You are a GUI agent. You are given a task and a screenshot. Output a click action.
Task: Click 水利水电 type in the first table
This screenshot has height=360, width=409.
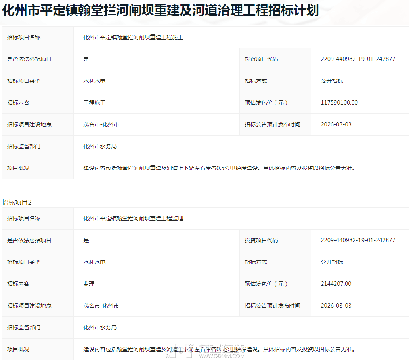[x=94, y=81]
